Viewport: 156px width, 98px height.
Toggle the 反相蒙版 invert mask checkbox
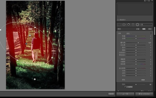[125, 87]
